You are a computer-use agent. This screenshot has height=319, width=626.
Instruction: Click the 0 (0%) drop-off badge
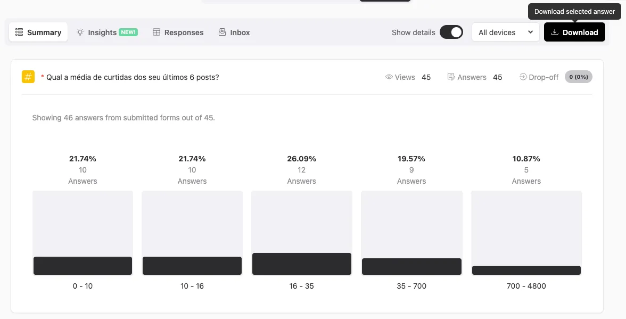tap(578, 77)
